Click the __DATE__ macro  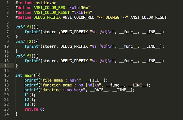(99, 90)
